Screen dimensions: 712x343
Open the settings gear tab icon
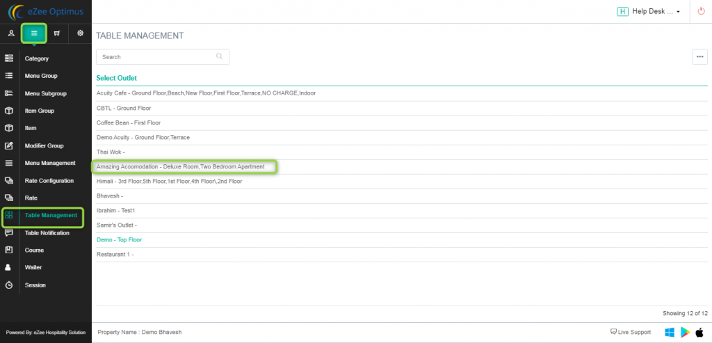click(81, 33)
